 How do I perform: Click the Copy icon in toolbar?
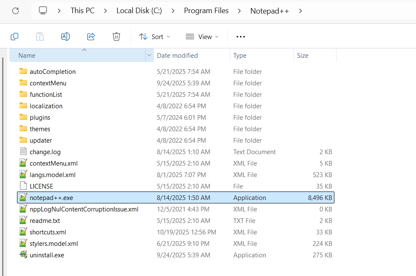pos(14,37)
